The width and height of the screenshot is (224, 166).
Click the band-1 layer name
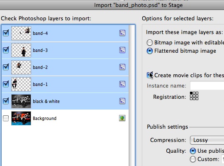(x=40, y=84)
